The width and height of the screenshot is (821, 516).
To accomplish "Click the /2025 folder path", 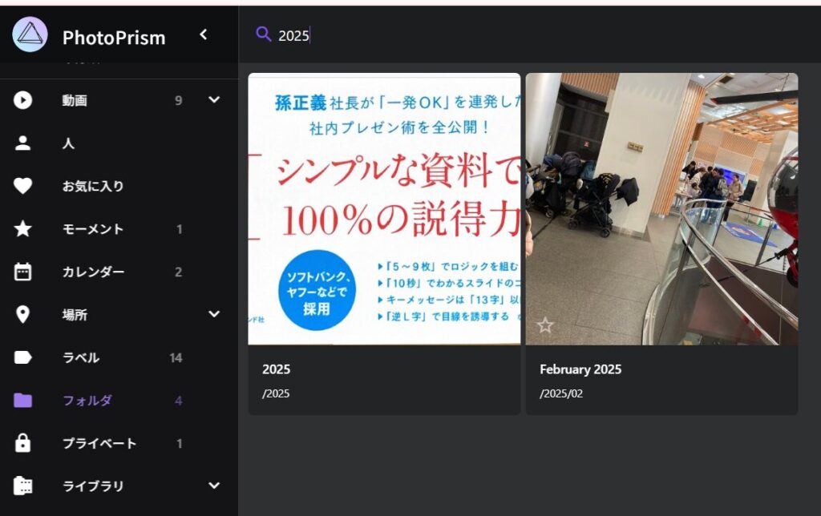I will pos(276,393).
